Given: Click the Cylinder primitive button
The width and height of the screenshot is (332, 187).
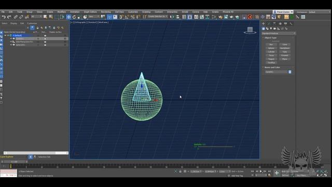Looking at the screenshot, I should coord(271,52).
